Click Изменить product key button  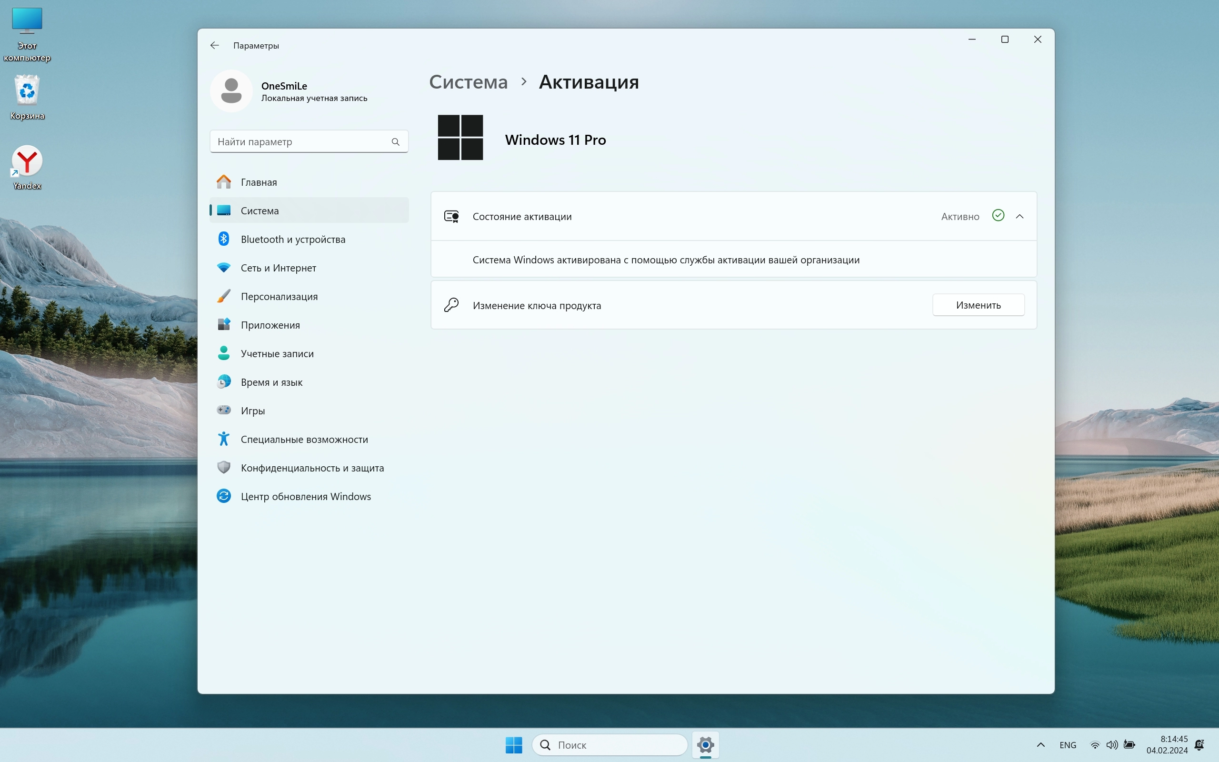[x=978, y=305]
